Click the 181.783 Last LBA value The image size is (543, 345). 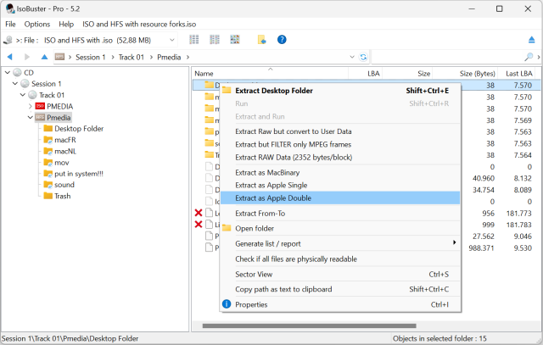point(518,225)
